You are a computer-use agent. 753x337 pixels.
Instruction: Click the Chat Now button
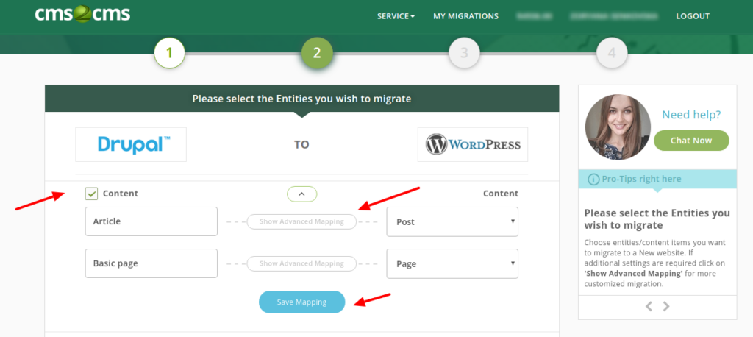(x=691, y=141)
